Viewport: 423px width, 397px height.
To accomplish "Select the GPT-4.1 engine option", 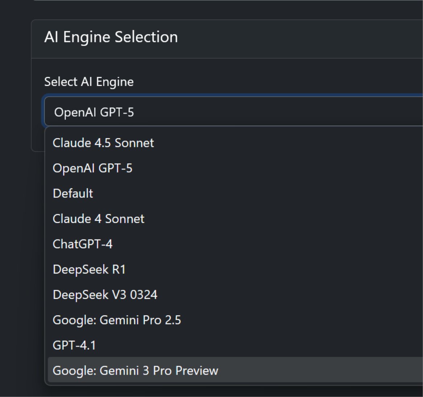I will [74, 345].
